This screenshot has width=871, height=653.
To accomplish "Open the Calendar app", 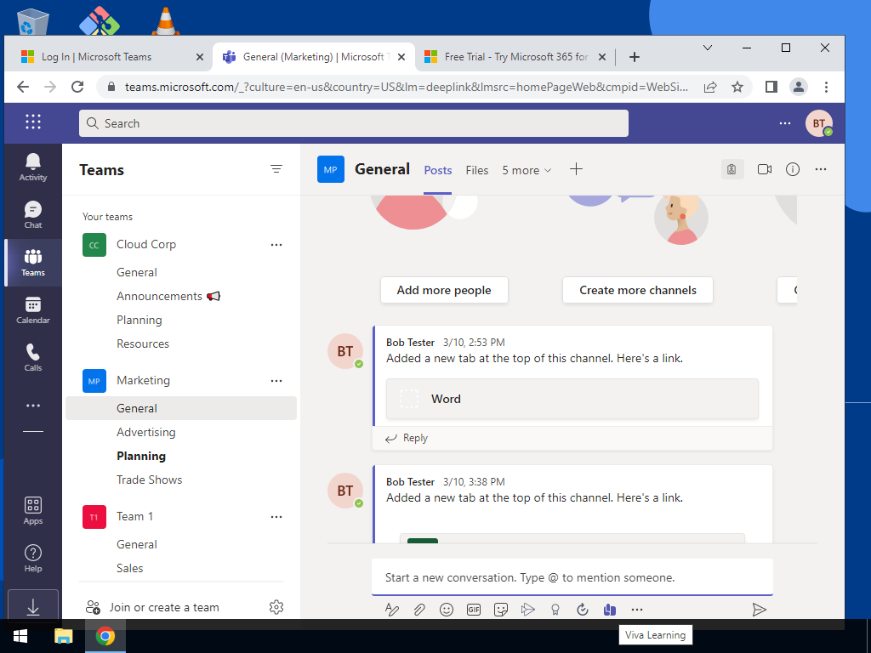I will 33,309.
